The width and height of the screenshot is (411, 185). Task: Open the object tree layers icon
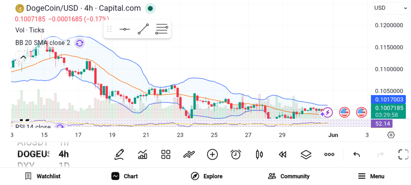click(305, 155)
